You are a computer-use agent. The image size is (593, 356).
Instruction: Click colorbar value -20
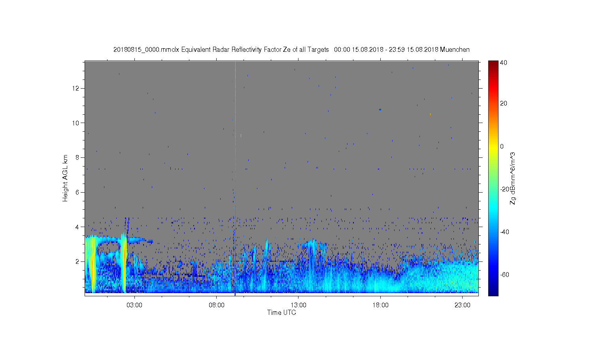click(x=505, y=189)
